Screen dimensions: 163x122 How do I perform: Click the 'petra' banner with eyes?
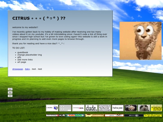tap(114, 115)
